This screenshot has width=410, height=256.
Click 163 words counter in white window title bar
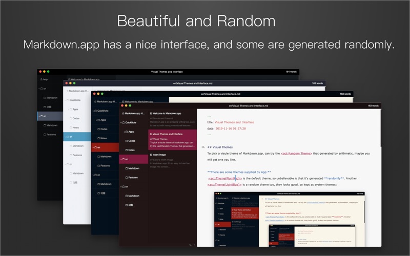pos(317,83)
